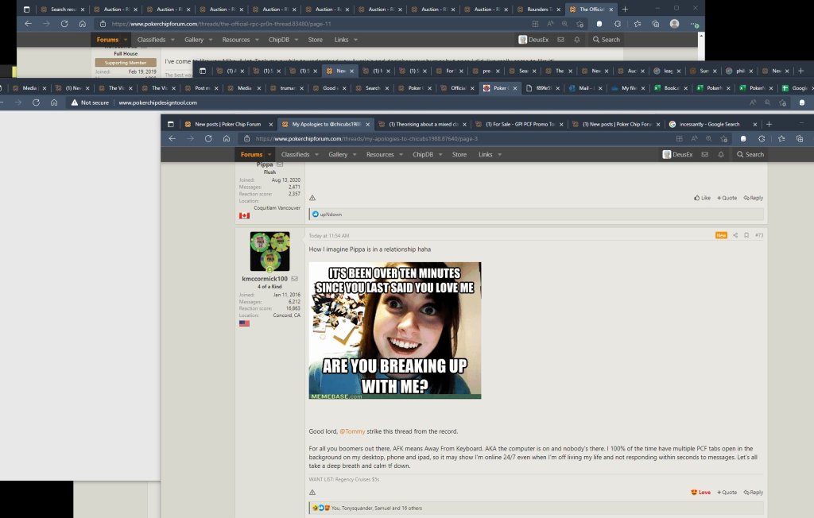This screenshot has height=518, width=814.
Task: Reply to kmccormick100's post
Action: (x=754, y=492)
